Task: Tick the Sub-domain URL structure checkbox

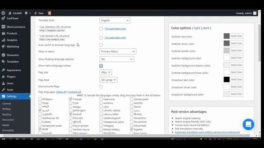Action: tap(101, 38)
